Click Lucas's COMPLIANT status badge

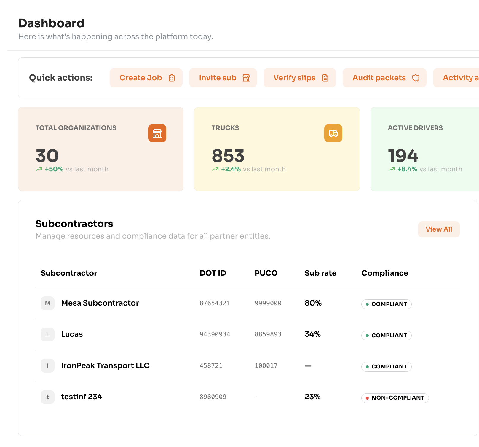coord(387,336)
